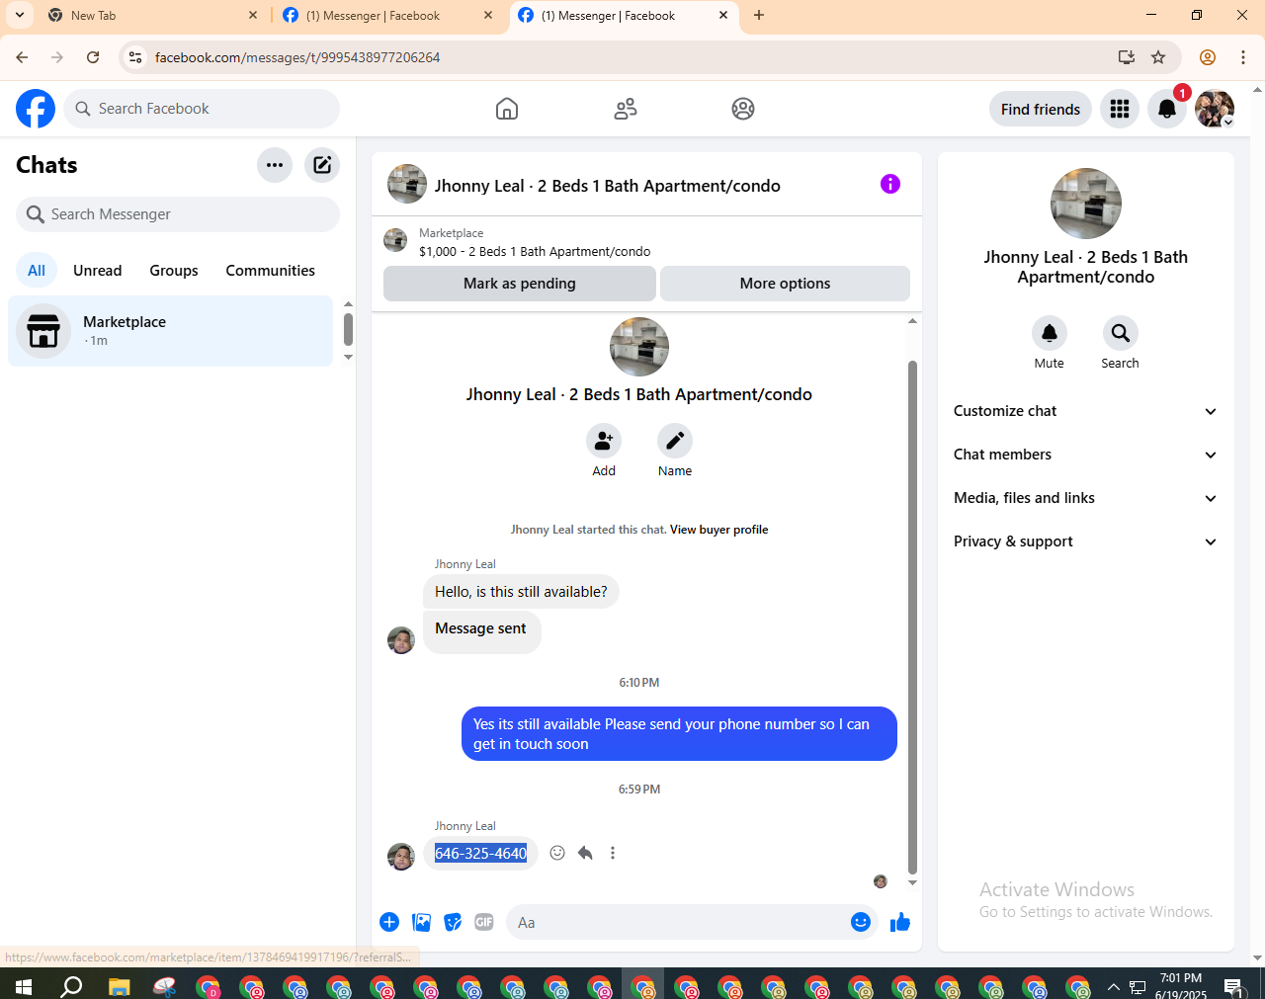
Task: Focus the Search Messenger field
Action: [178, 214]
